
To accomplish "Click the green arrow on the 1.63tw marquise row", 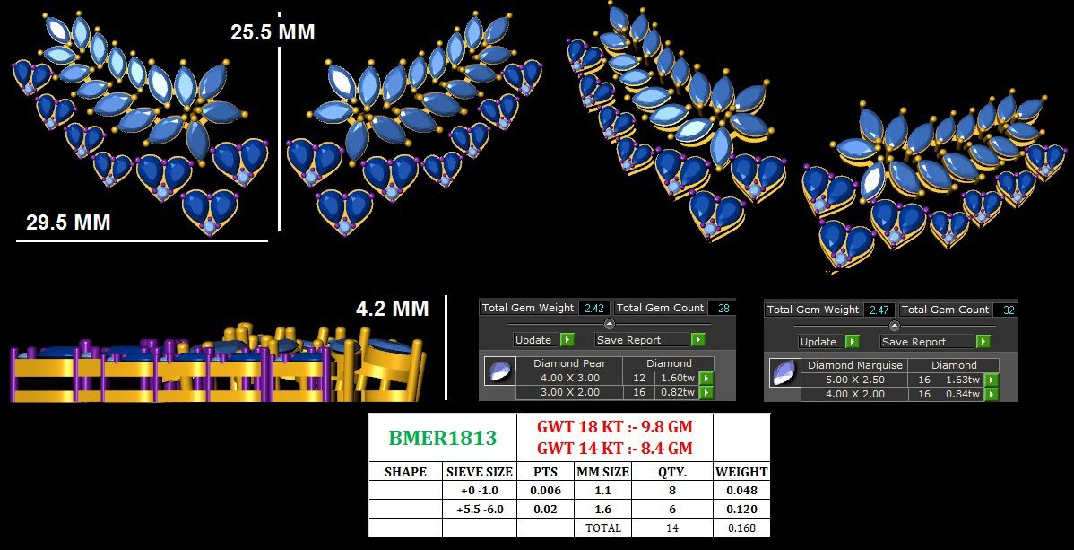I will tap(991, 380).
